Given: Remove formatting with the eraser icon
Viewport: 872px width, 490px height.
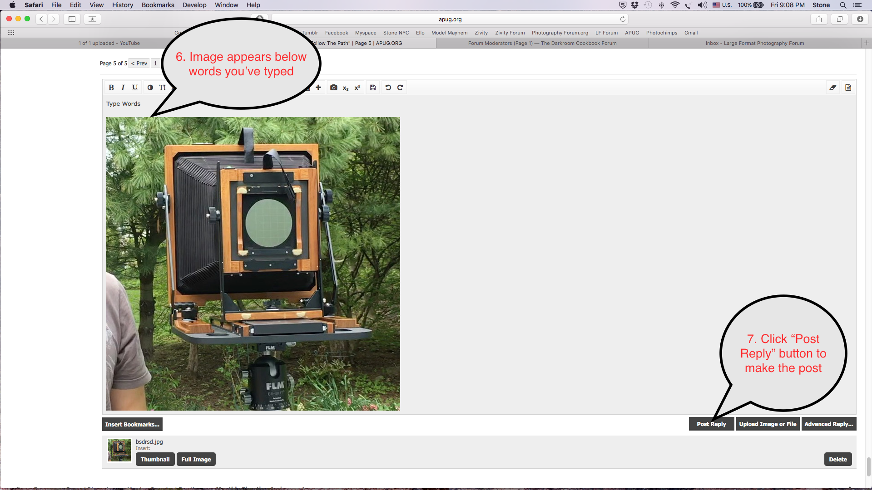Looking at the screenshot, I should pos(833,87).
